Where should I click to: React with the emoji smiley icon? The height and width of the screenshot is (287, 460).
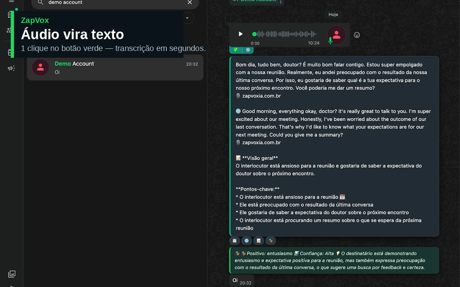[357, 35]
